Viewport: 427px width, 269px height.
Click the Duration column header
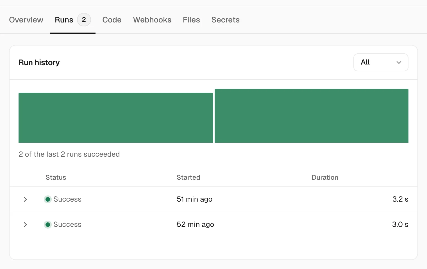tap(325, 177)
